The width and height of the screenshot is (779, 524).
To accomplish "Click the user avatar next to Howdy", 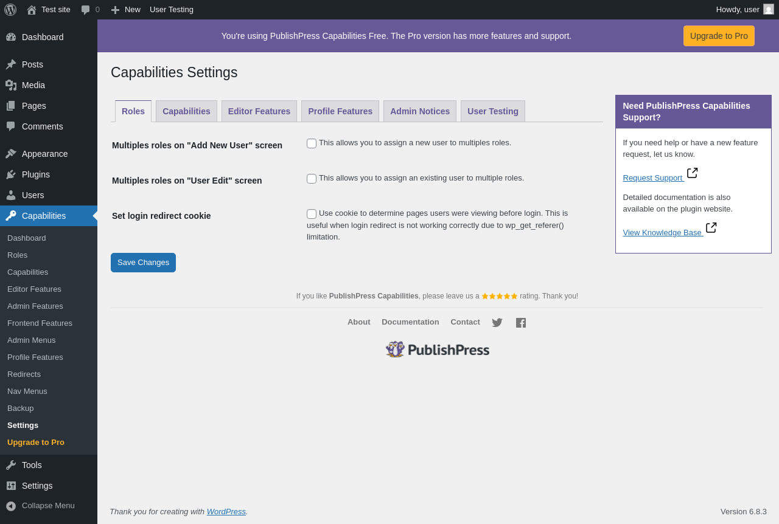I will pyautogui.click(x=769, y=9).
